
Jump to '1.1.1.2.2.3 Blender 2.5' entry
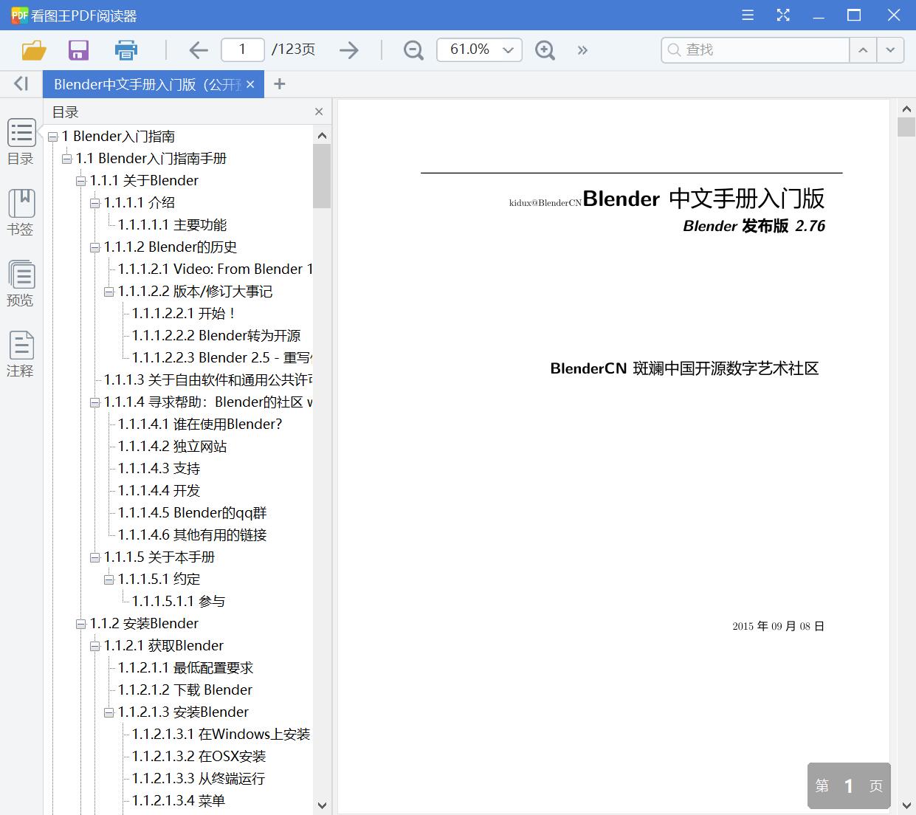(222, 357)
